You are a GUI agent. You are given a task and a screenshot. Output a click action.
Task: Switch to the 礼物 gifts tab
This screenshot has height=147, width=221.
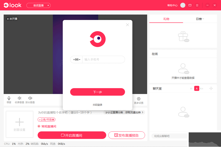point(166,19)
